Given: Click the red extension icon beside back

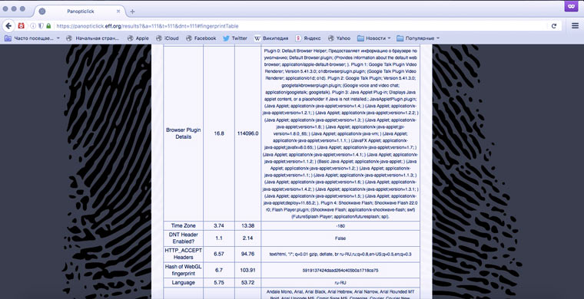Looking at the screenshot, I should [x=22, y=26].
